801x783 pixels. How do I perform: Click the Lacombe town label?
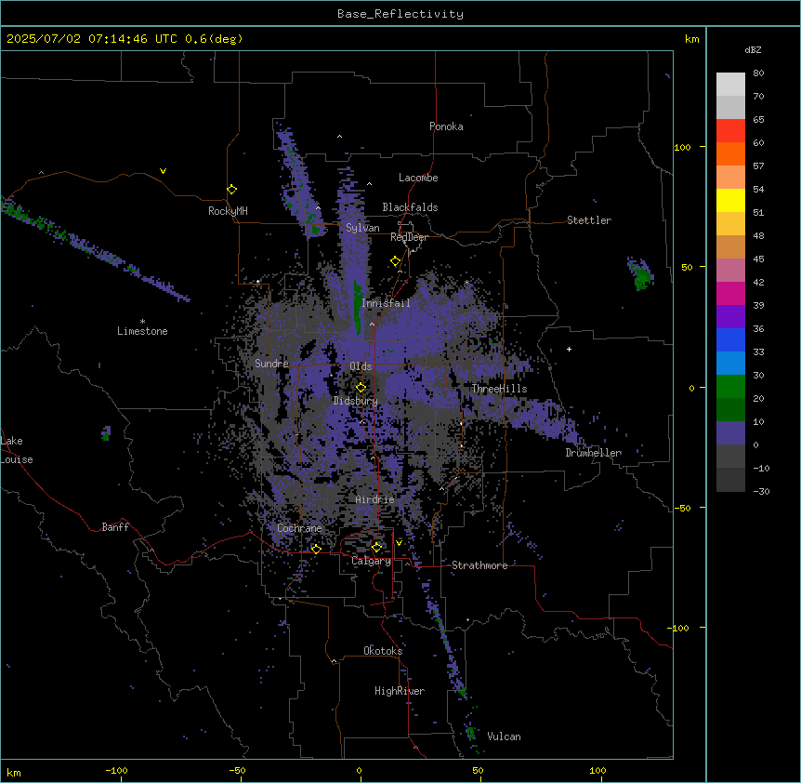coord(418,178)
